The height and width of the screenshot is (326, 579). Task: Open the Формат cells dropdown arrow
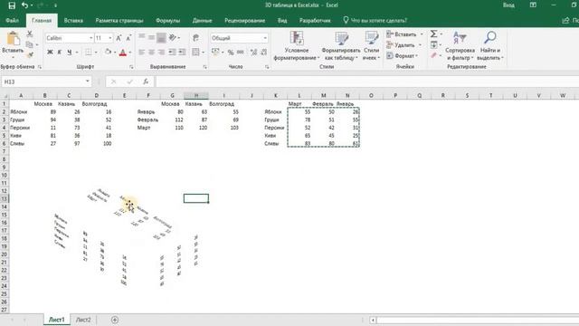pos(416,56)
